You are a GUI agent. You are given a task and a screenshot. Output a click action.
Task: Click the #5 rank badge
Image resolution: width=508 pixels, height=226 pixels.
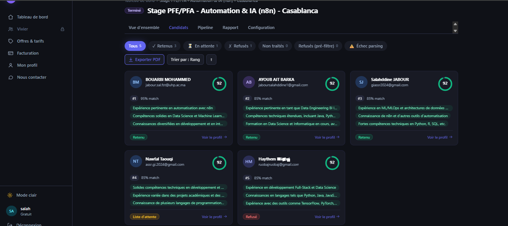(247, 178)
